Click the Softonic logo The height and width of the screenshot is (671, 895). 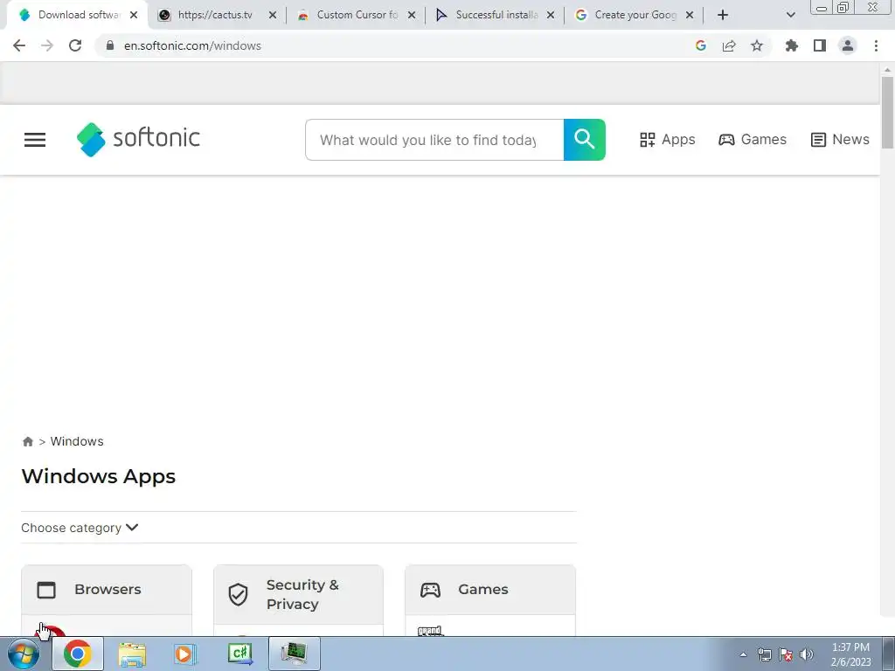click(x=138, y=139)
